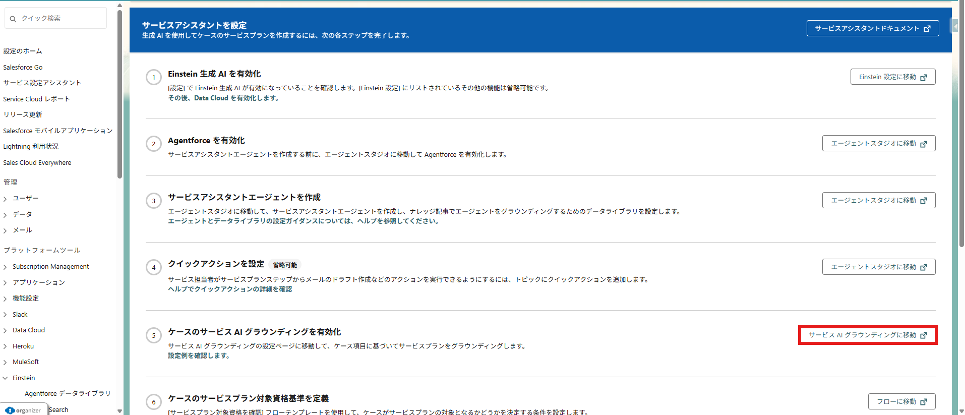Click external-link icon on フローに移動 button
The width and height of the screenshot is (965, 415).
coord(924,402)
